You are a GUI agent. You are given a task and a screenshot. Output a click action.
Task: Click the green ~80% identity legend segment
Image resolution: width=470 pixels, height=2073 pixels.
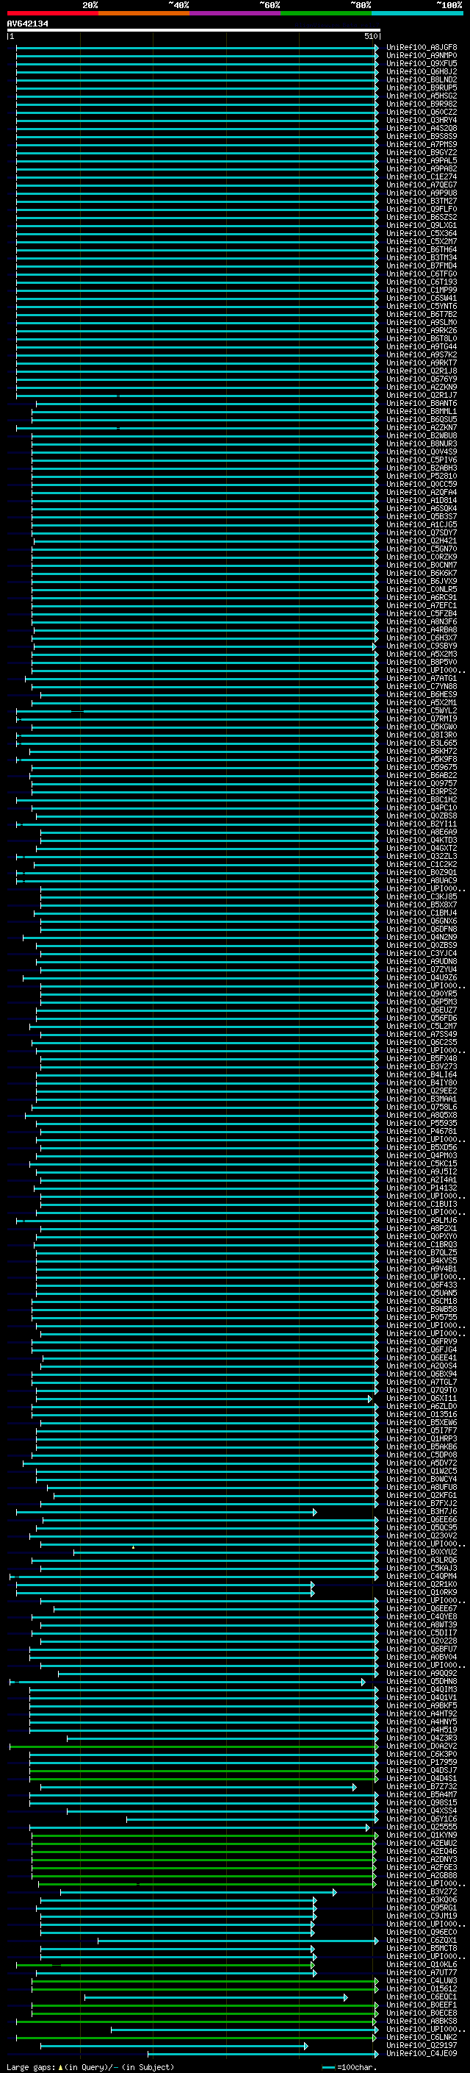click(326, 13)
